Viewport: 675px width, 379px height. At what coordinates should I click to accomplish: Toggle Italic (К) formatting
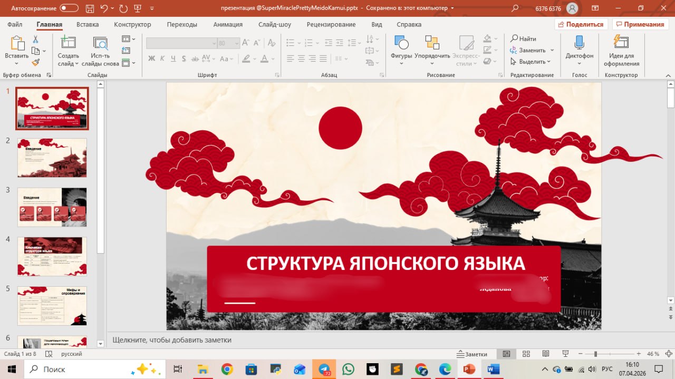pyautogui.click(x=162, y=59)
